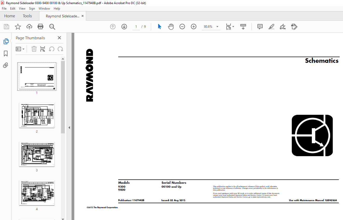Click the Print Pages thumbnail icon
This screenshot has height=220, width=343.
point(43,49)
